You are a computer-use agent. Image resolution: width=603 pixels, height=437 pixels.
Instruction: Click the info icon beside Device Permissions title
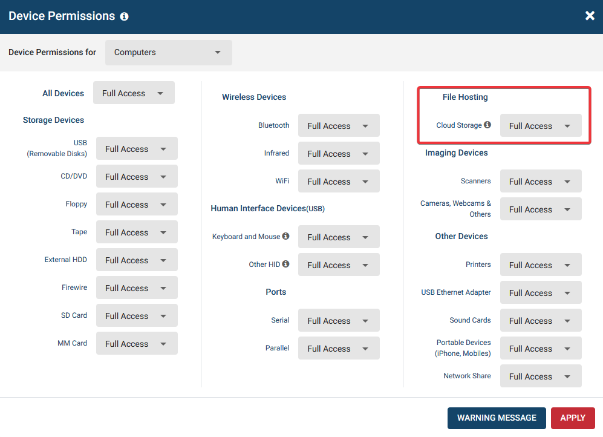click(x=124, y=16)
